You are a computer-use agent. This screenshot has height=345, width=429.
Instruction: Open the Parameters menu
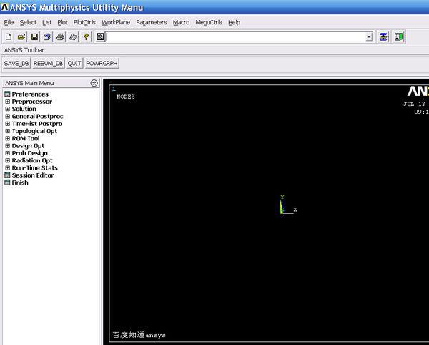pyautogui.click(x=152, y=22)
